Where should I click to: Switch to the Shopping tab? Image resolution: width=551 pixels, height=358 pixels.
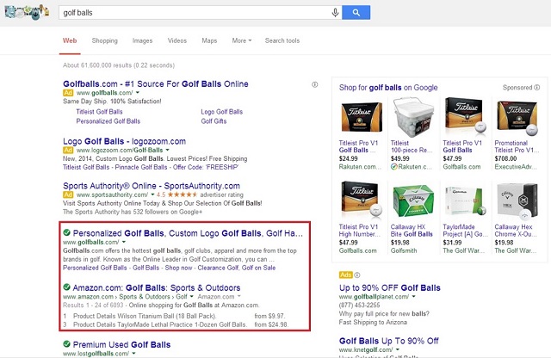105,40
